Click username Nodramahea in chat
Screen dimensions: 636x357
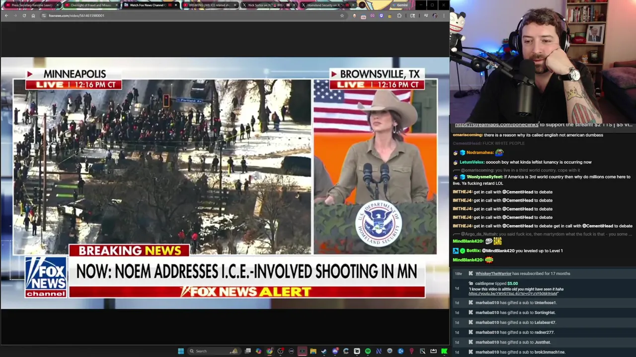point(479,153)
